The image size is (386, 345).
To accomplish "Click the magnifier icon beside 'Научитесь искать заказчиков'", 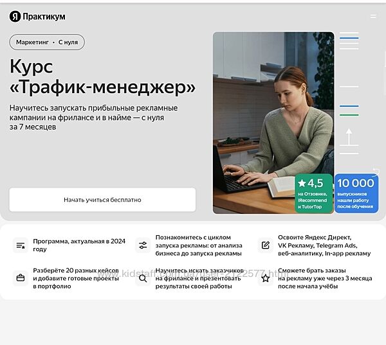I will tap(143, 278).
